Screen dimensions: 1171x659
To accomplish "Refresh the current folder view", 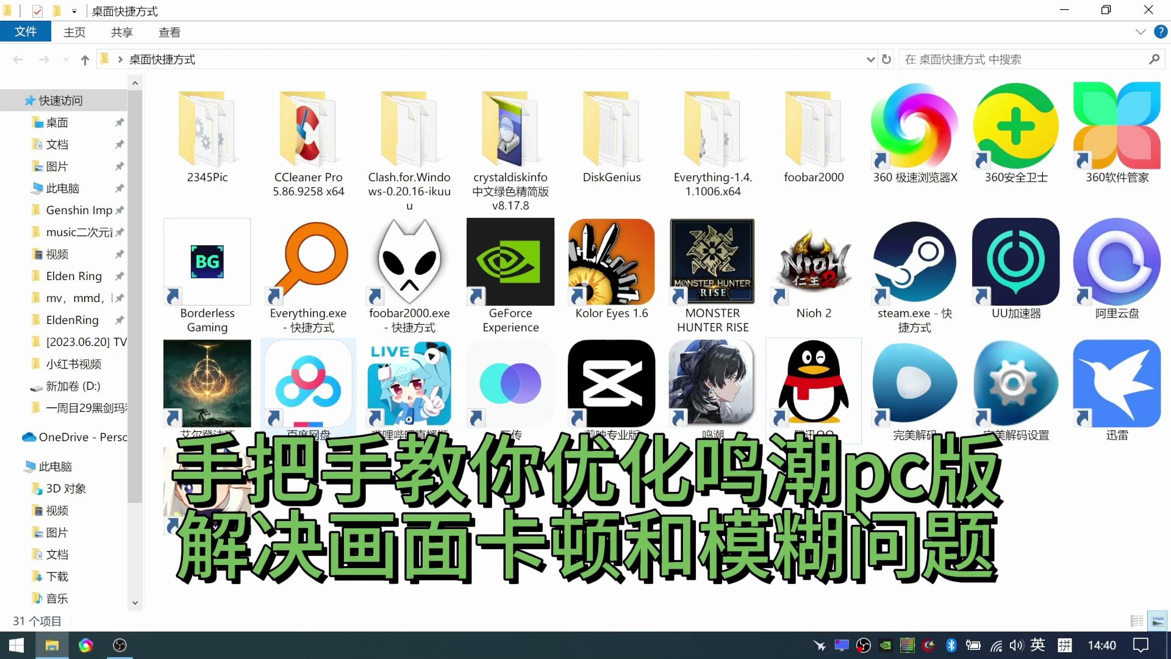I will 886,60.
